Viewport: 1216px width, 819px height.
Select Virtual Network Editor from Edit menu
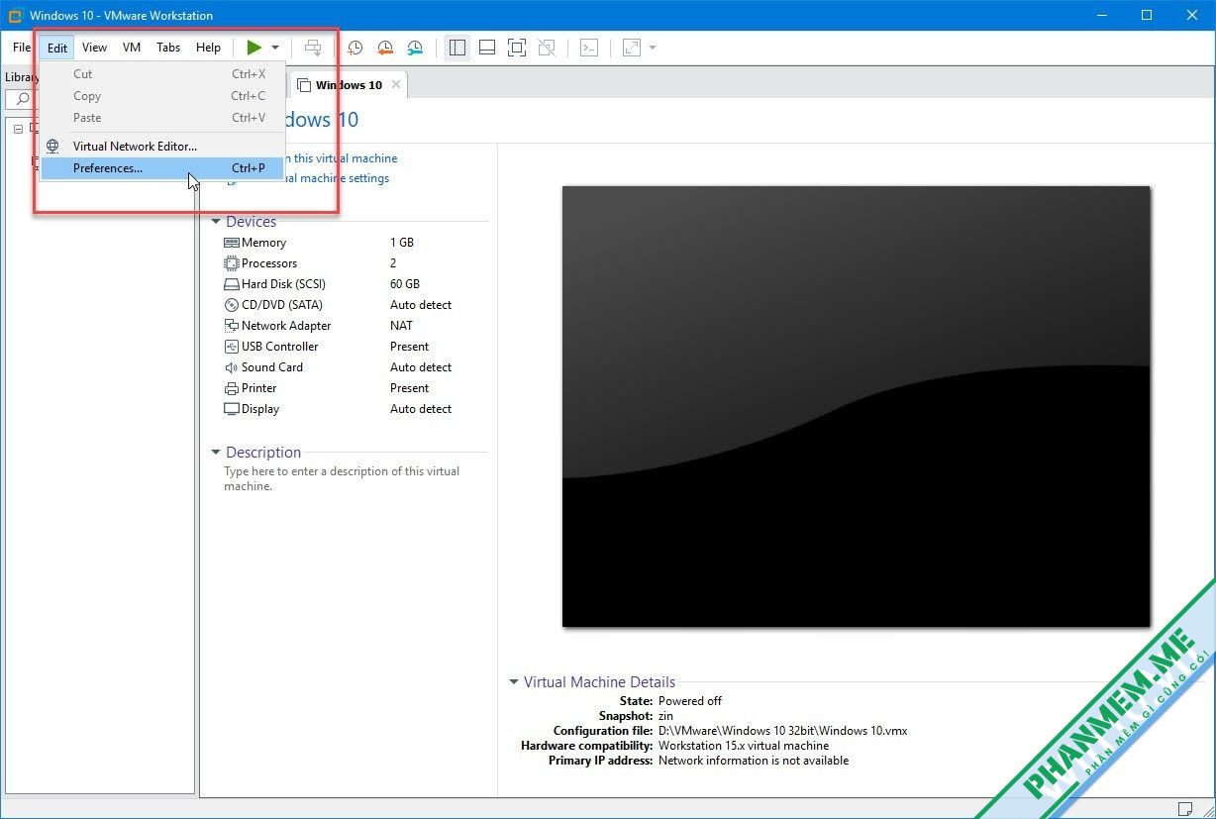162,147
